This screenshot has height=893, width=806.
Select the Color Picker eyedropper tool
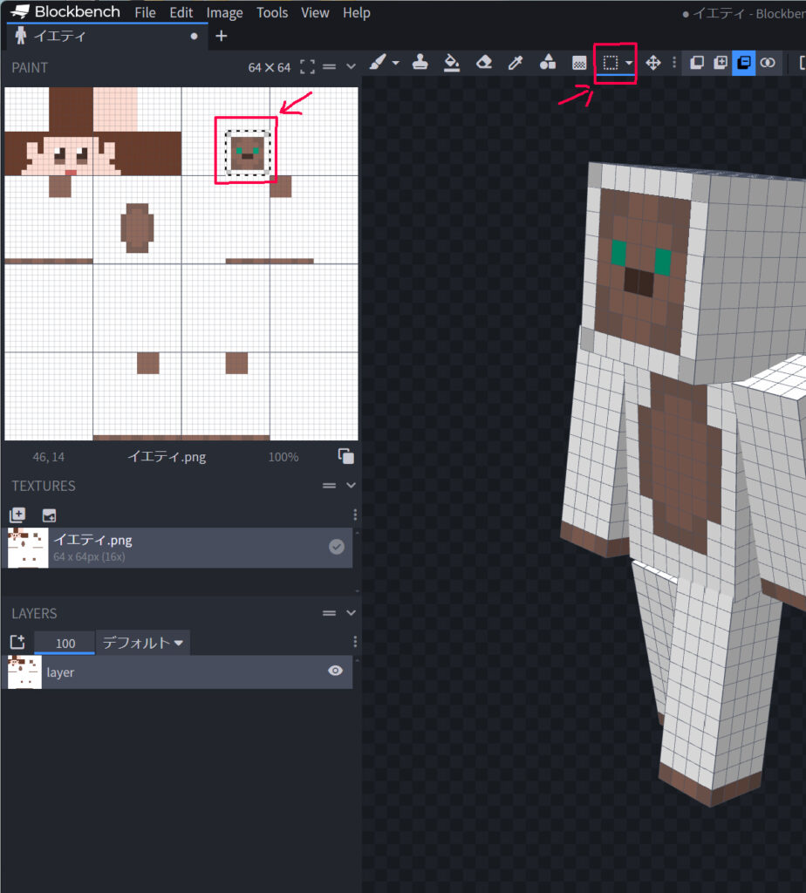click(516, 63)
